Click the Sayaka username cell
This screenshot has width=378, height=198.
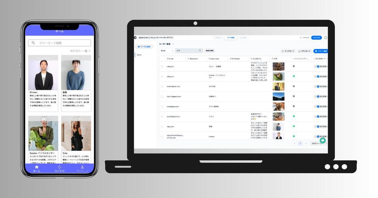[x=217, y=77]
